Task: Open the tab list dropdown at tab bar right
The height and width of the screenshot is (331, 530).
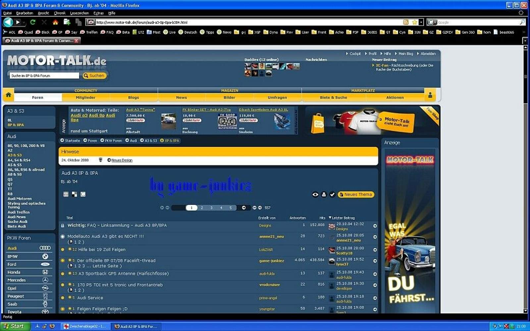Action: coord(525,41)
